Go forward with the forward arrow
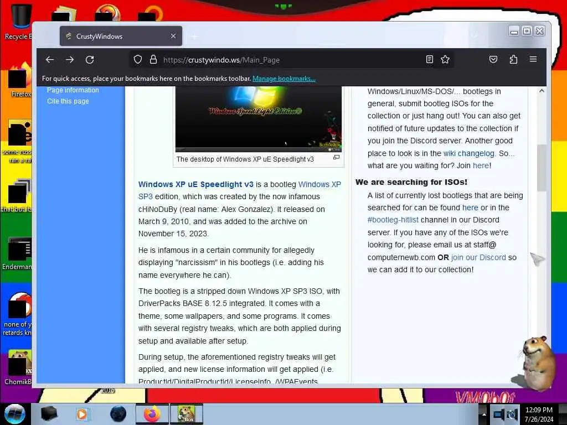This screenshot has width=567, height=425. point(70,60)
